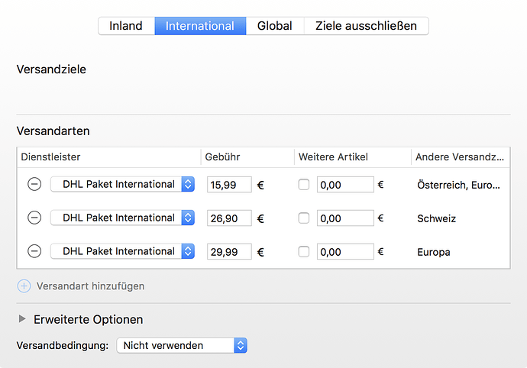The image size is (527, 368).
Task: Switch to the Inland tab
Action: click(x=126, y=26)
